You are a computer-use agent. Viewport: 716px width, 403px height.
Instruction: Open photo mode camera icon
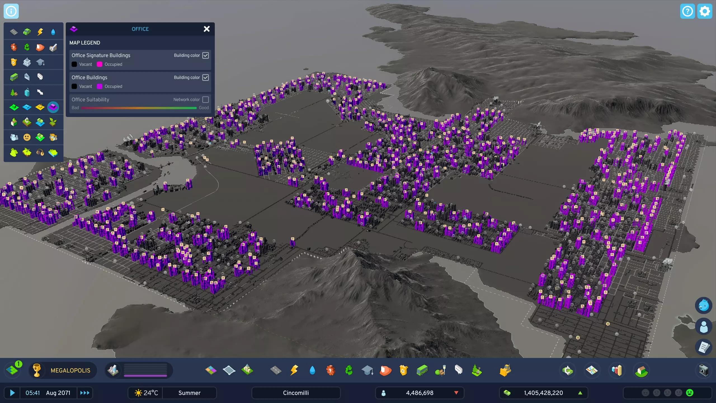click(x=703, y=370)
